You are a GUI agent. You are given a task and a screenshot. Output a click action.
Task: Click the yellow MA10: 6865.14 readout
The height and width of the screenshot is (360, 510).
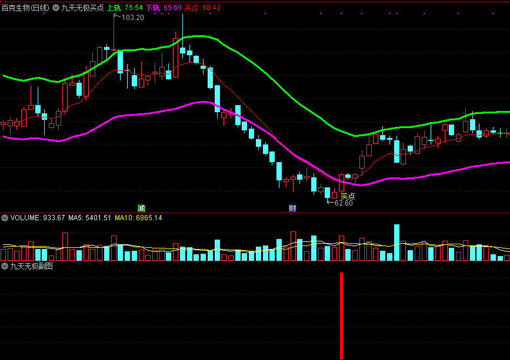click(x=138, y=218)
